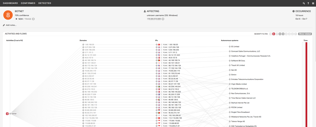Image resolution: width=316 pixels, height=127 pixels.
Task: Click the orange severity 8 badge
Action: tap(8, 15)
